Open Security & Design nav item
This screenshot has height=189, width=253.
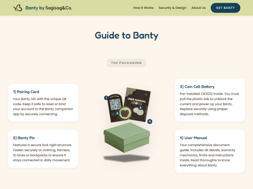click(x=172, y=8)
